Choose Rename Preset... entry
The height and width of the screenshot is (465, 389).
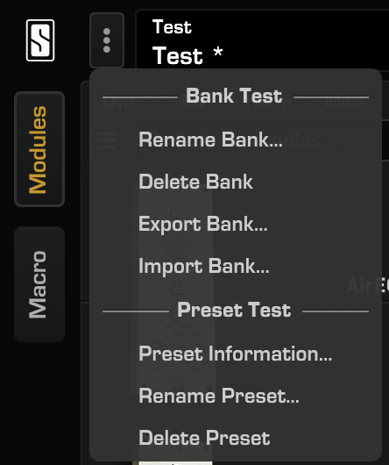219,396
